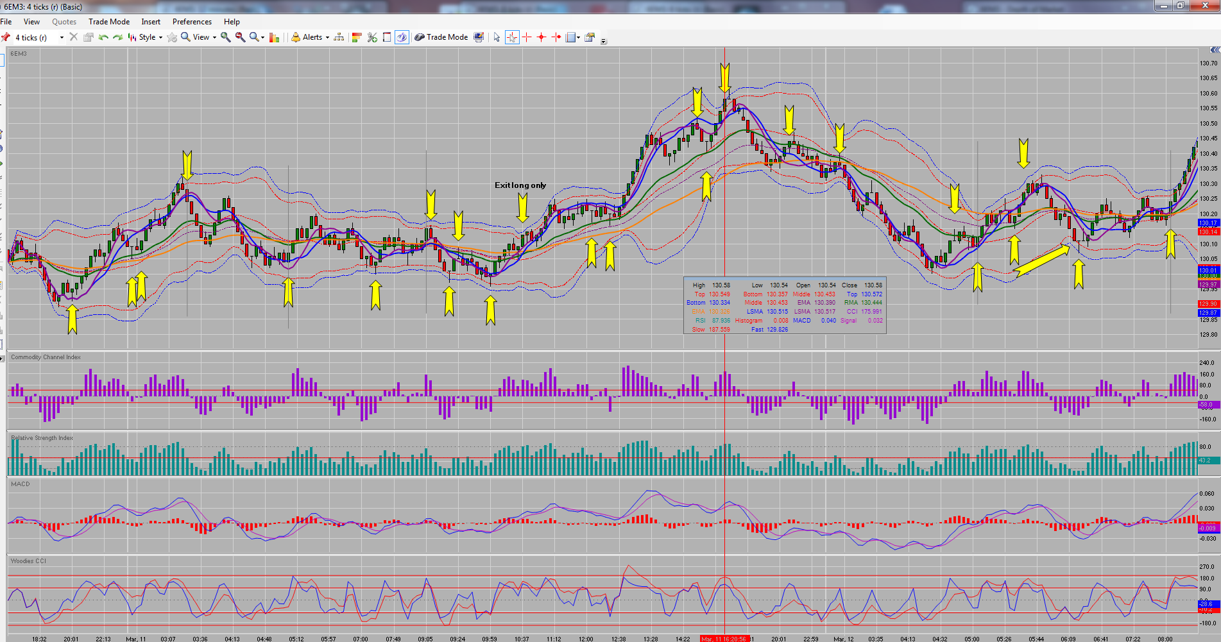Click the percent tools icon with plus
Screen dimensions: 1221x642
coord(372,37)
